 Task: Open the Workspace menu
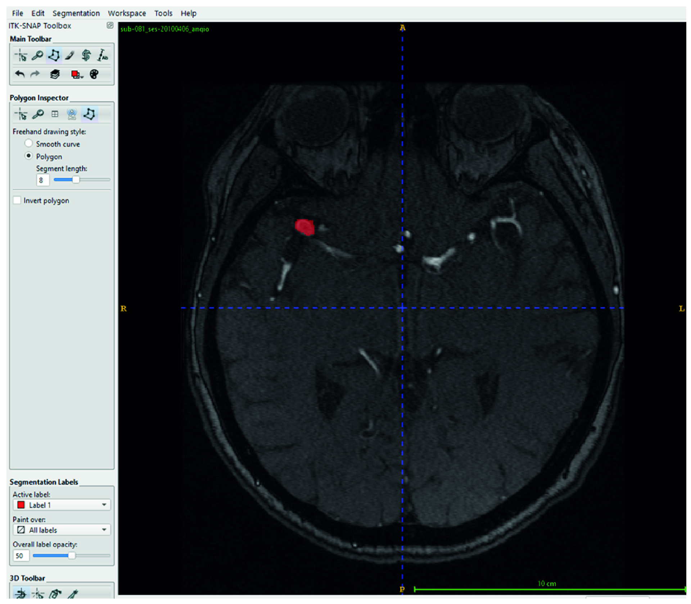point(127,13)
